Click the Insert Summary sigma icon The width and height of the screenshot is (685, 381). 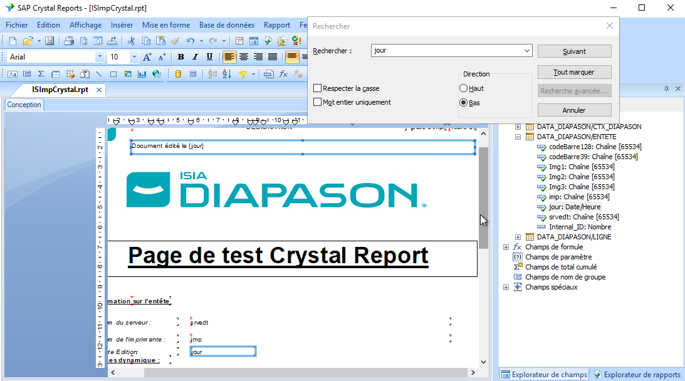(x=41, y=74)
